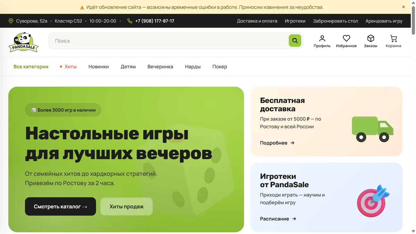Click the 10:00–20:00 opening hours
416x234 pixels.
(x=103, y=21)
